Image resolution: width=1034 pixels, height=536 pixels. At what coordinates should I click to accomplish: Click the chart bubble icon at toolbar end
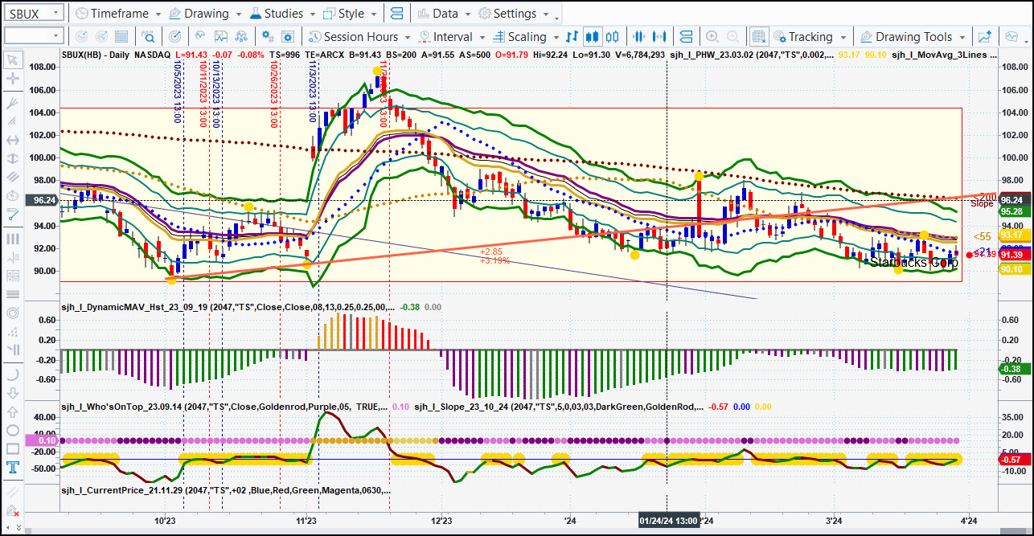pyautogui.click(x=1012, y=37)
